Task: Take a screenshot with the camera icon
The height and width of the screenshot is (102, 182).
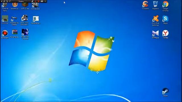Action: pos(42,1)
